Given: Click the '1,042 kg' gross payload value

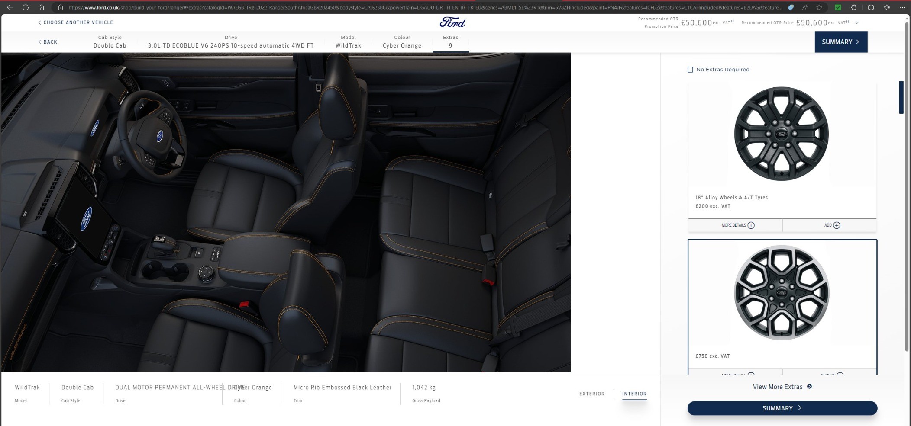Looking at the screenshot, I should point(424,388).
